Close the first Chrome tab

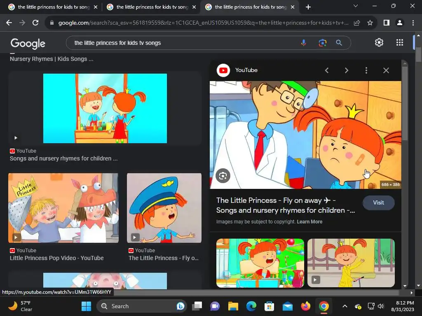pos(96,7)
